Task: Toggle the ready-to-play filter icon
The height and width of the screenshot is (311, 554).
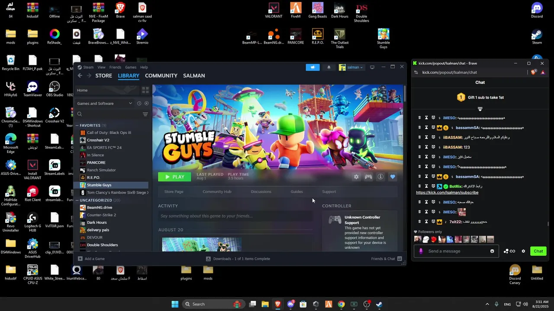Action: pos(146,103)
